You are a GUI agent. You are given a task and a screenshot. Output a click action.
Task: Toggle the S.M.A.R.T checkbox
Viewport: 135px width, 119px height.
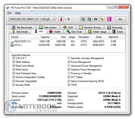coord(13,58)
